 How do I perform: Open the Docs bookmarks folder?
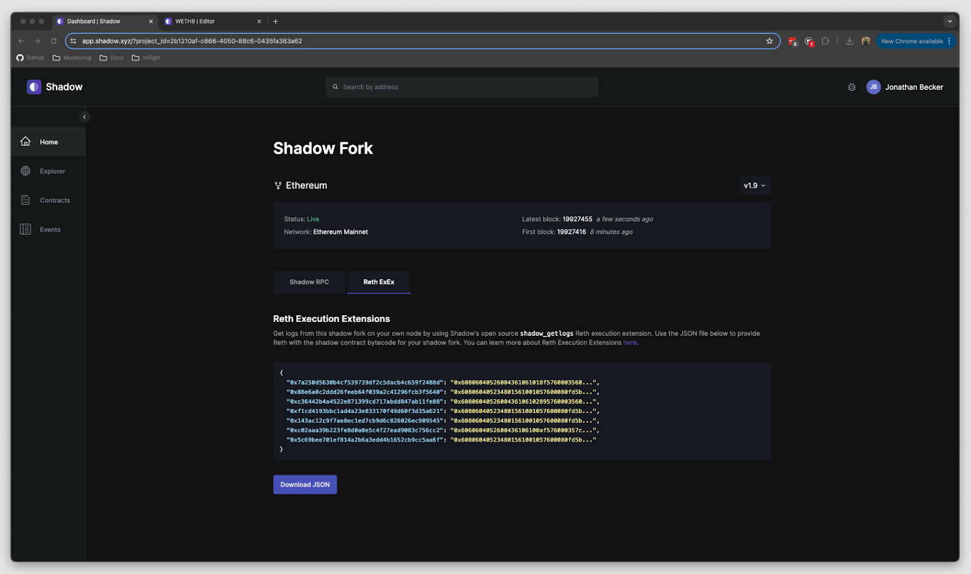point(112,58)
